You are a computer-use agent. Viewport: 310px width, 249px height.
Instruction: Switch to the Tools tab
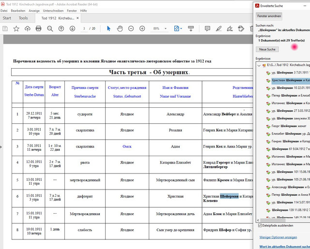23,18
